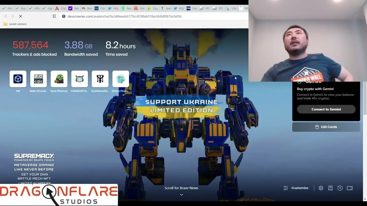Click the back navigation arrow
This screenshot has height=206, width=367.
[5, 16]
